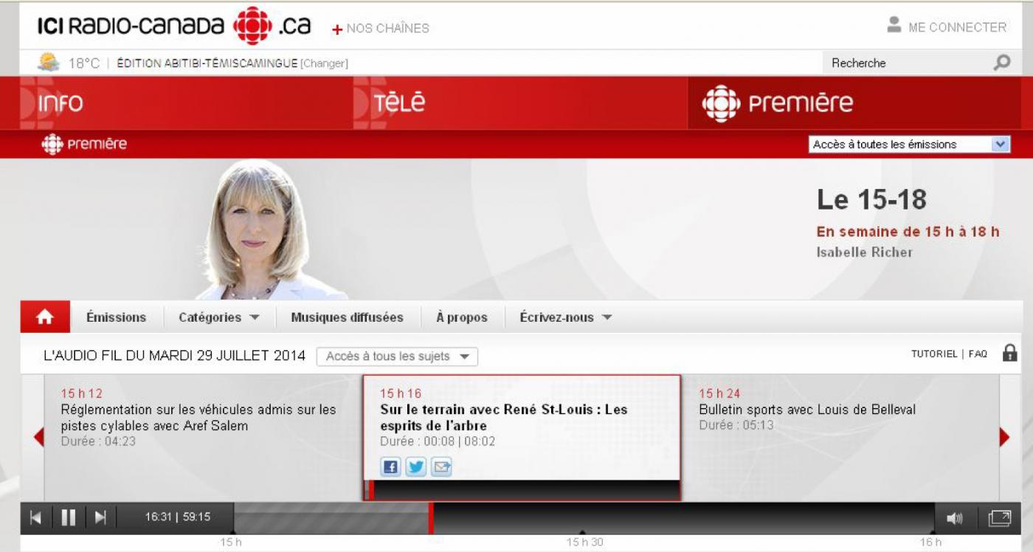Mute the player volume
The width and height of the screenshot is (1033, 552).
[x=954, y=519]
